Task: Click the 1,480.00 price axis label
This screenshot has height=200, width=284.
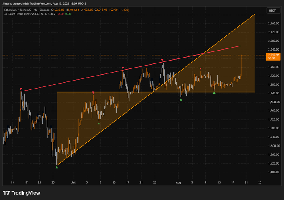Action: tap(274, 172)
